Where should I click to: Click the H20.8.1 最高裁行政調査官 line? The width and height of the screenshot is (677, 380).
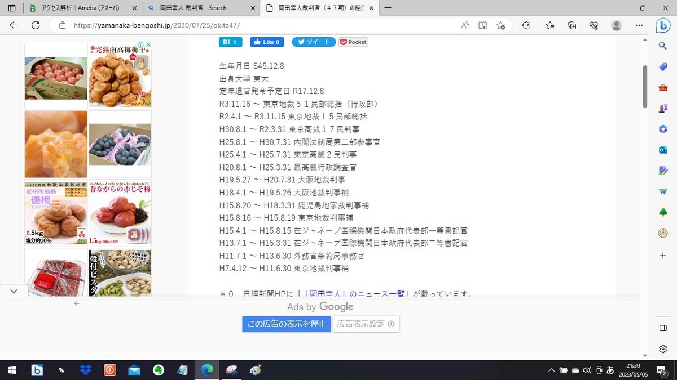(x=288, y=167)
